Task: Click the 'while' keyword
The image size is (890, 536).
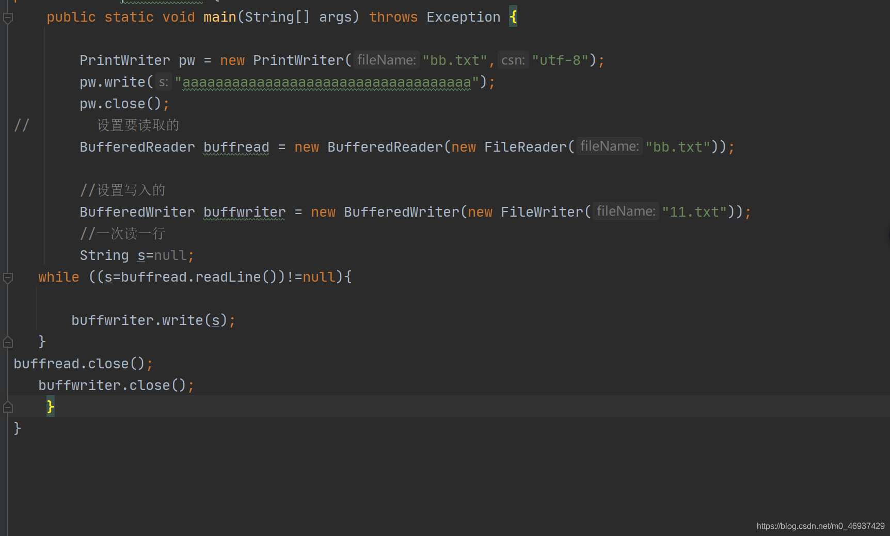Action: tap(59, 277)
